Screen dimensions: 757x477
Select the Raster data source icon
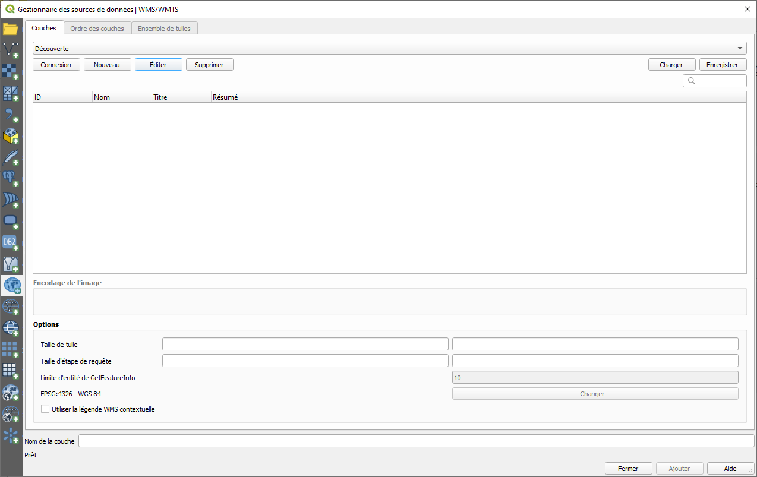click(x=11, y=71)
